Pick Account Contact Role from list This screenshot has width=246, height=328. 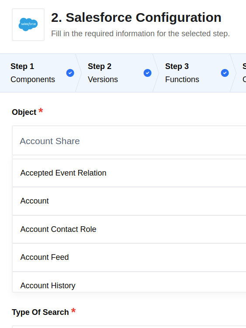pos(129,229)
